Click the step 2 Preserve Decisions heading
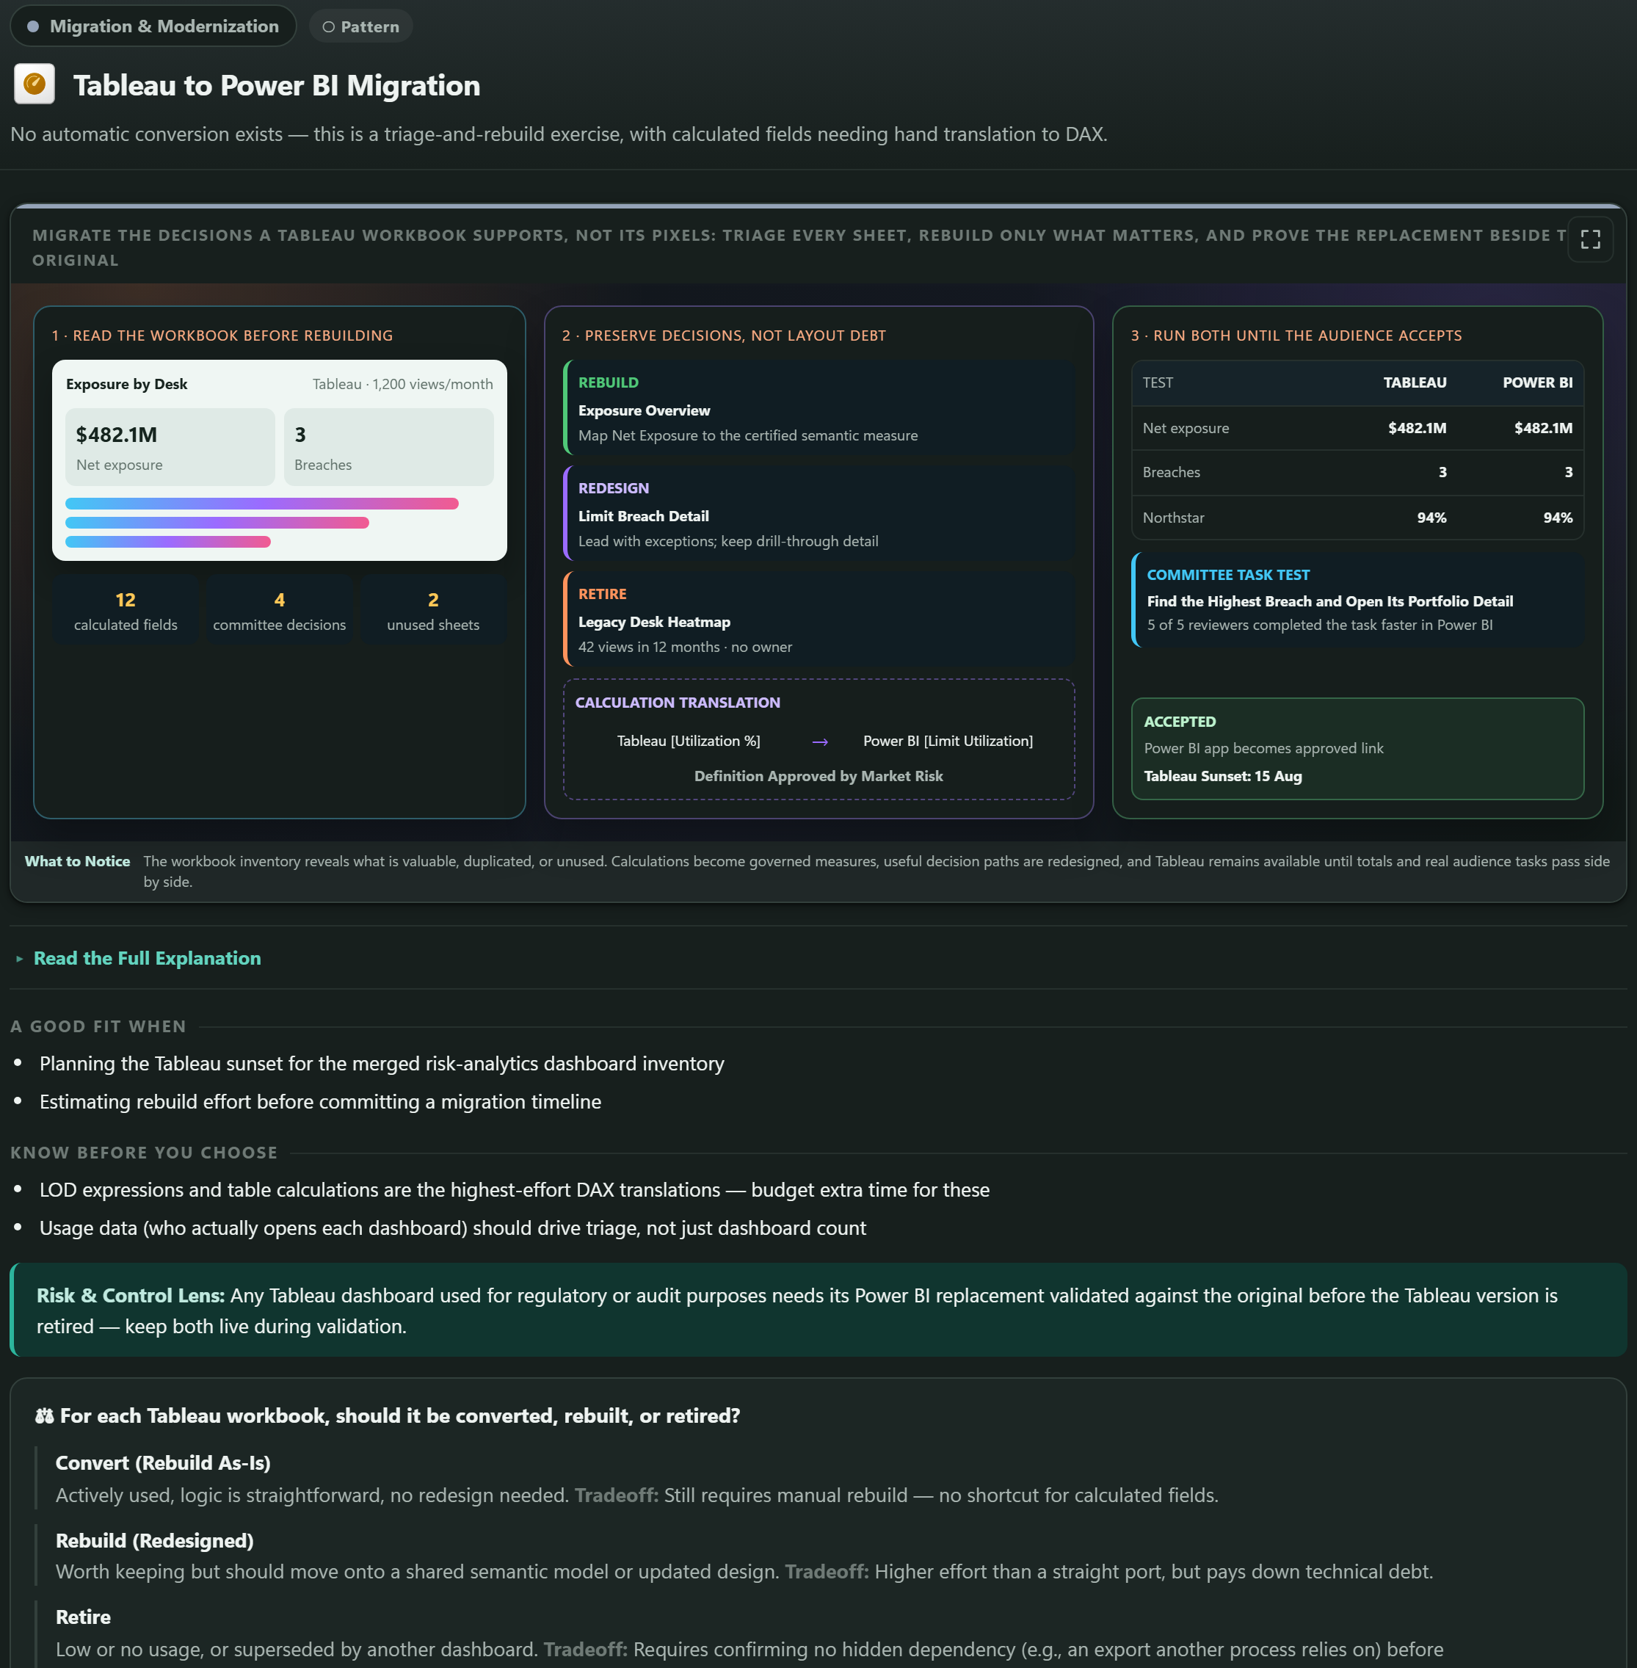 pos(724,336)
